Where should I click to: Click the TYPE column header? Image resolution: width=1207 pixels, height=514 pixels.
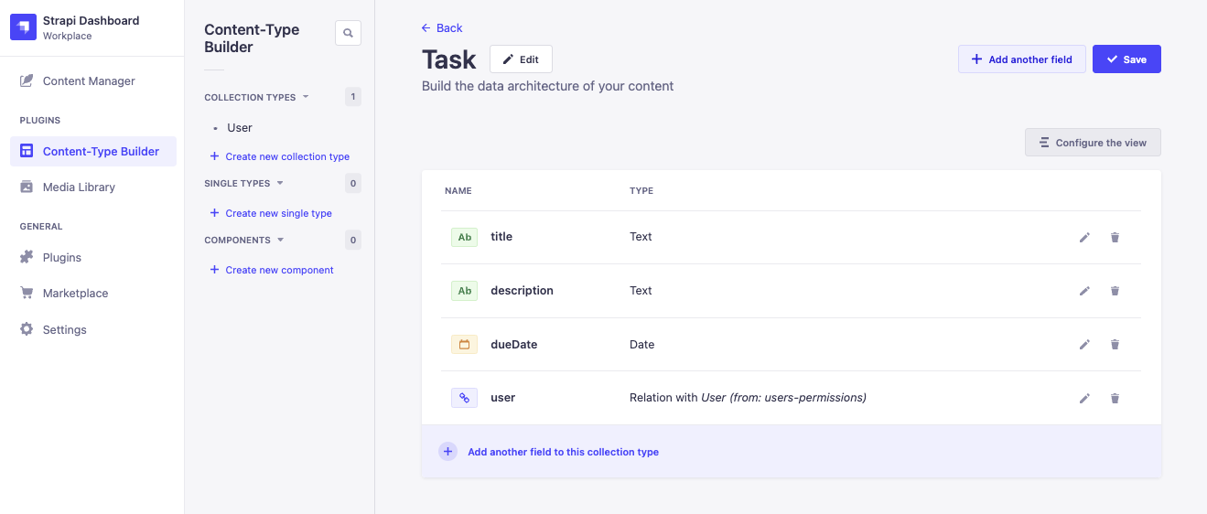click(641, 191)
